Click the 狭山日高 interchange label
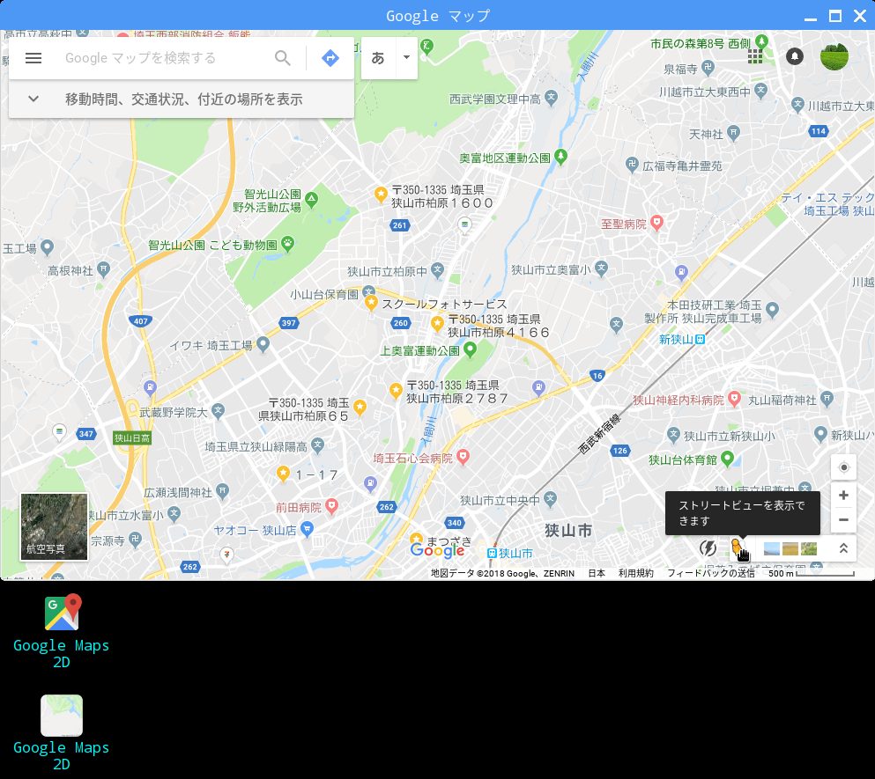The image size is (875, 779). point(132,437)
